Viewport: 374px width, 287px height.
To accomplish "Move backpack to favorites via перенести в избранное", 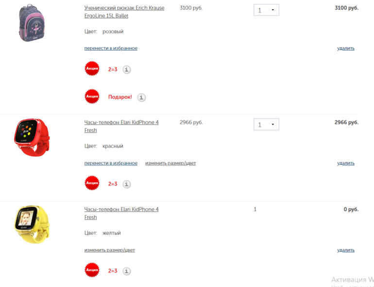I will click(111, 48).
